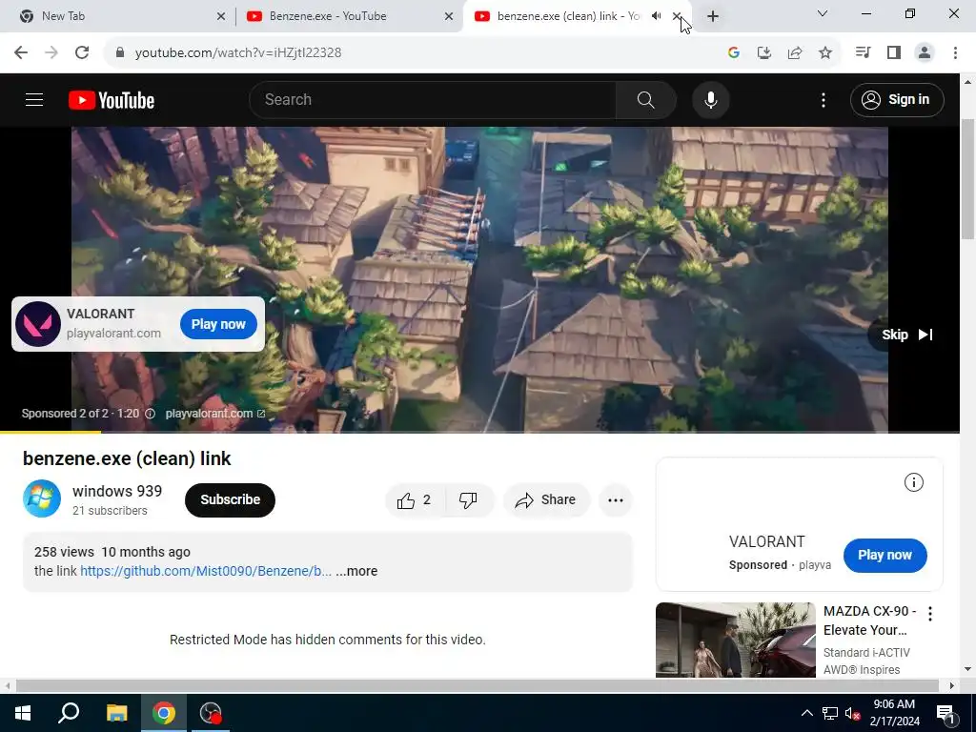Click the Sign in button
The image size is (976, 732).
897,99
